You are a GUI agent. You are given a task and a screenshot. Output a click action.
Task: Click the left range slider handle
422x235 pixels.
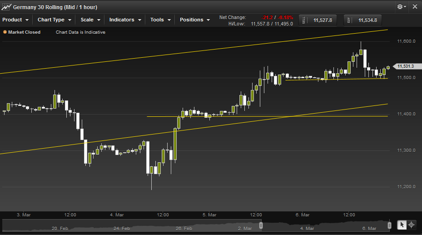click(261, 225)
